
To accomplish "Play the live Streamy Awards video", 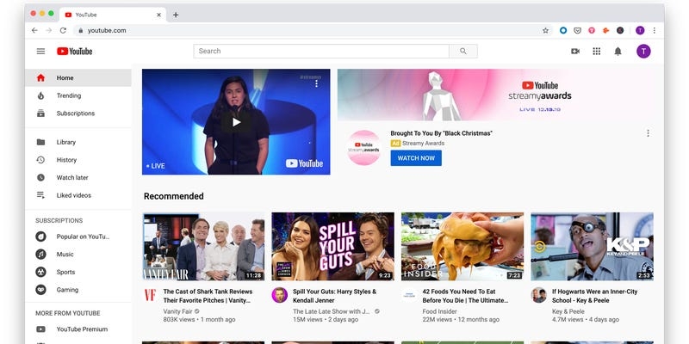I will [236, 122].
